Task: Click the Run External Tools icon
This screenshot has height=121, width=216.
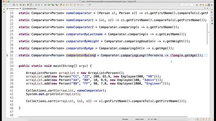Action: [x=56, y=5]
